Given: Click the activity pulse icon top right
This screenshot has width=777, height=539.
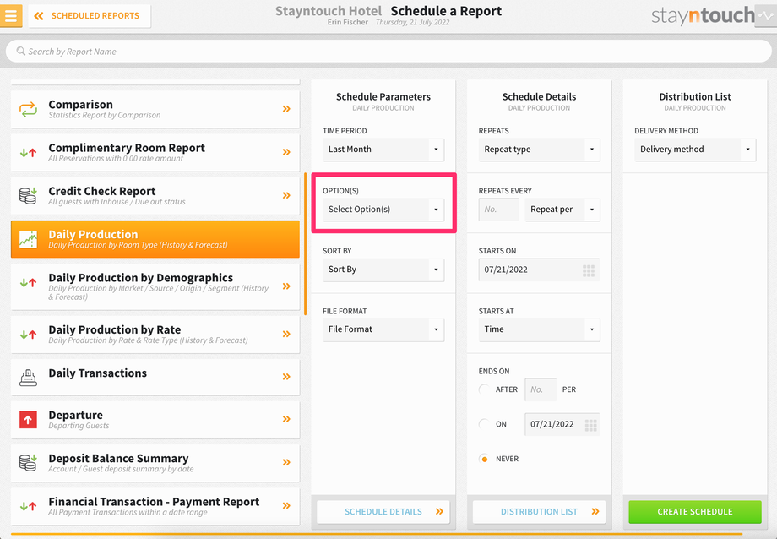Looking at the screenshot, I should pos(766,15).
